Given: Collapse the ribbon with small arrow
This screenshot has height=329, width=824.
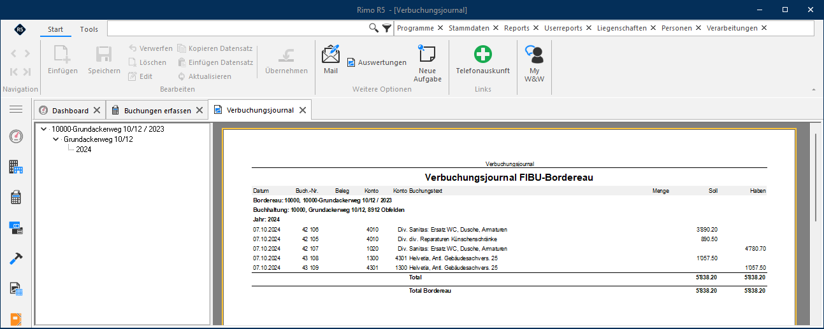Looking at the screenshot, I should coord(813,90).
